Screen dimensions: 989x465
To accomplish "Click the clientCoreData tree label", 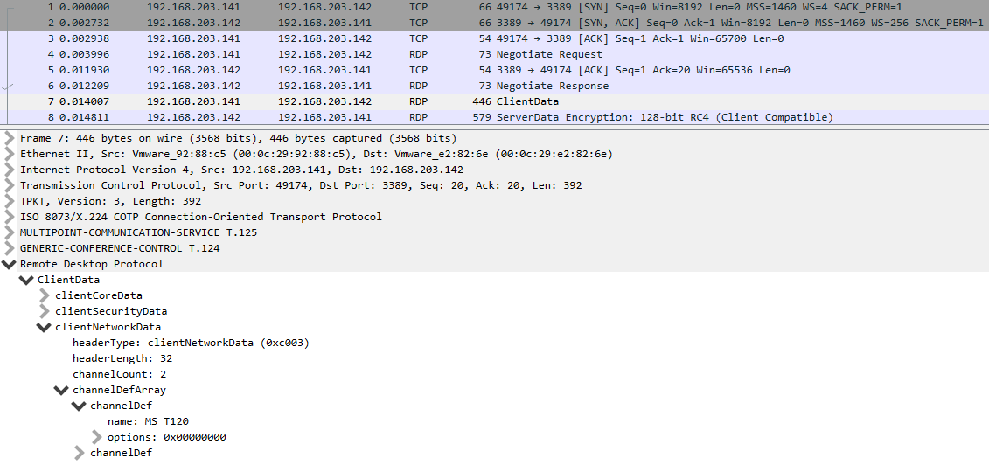I will 99,295.
